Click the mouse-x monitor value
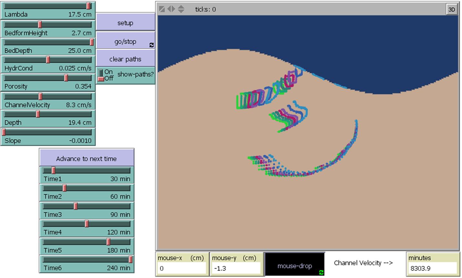Viewport: 462px width, 278px height. [x=182, y=268]
